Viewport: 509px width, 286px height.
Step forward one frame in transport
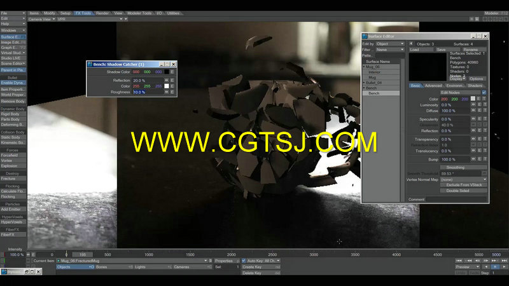[x=486, y=261]
